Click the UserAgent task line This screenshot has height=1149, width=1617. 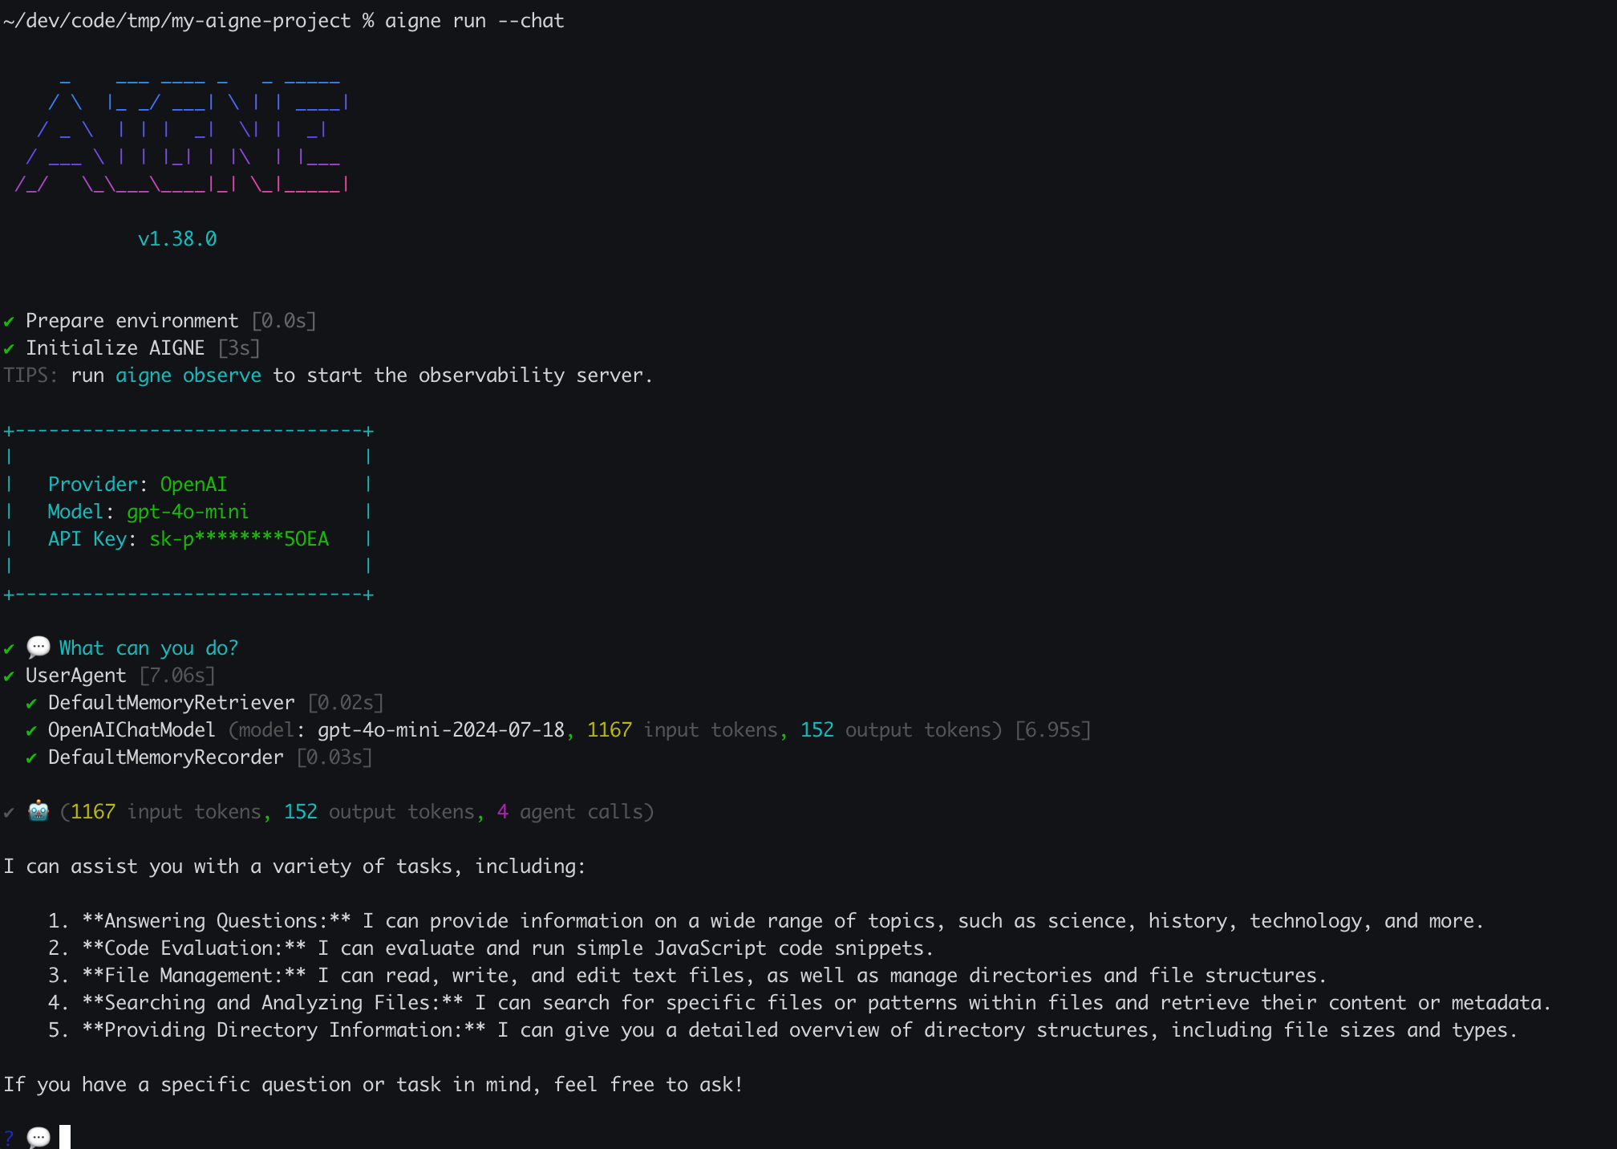coord(76,676)
